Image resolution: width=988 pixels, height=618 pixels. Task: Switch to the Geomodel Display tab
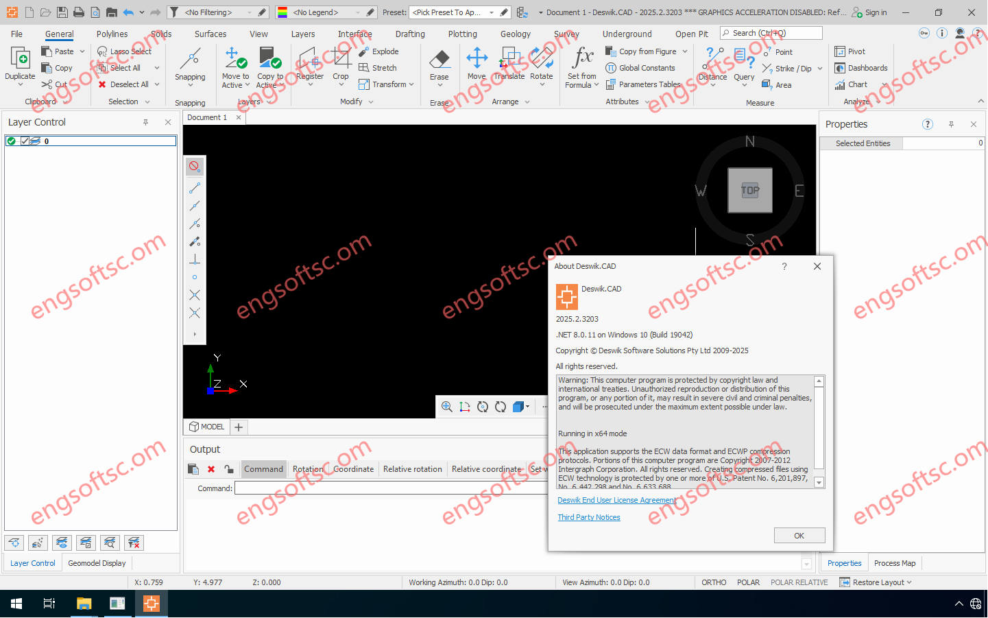pyautogui.click(x=97, y=563)
